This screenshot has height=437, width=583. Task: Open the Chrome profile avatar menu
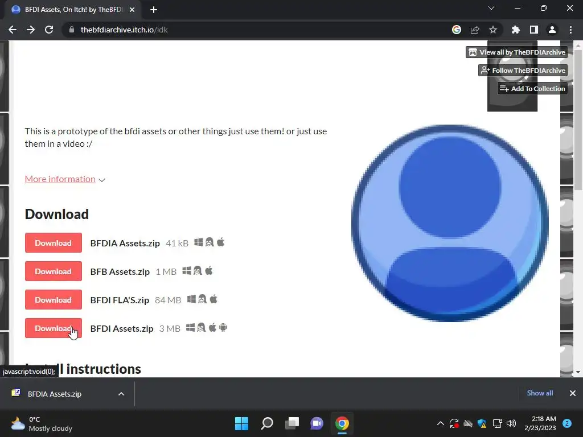(x=552, y=30)
